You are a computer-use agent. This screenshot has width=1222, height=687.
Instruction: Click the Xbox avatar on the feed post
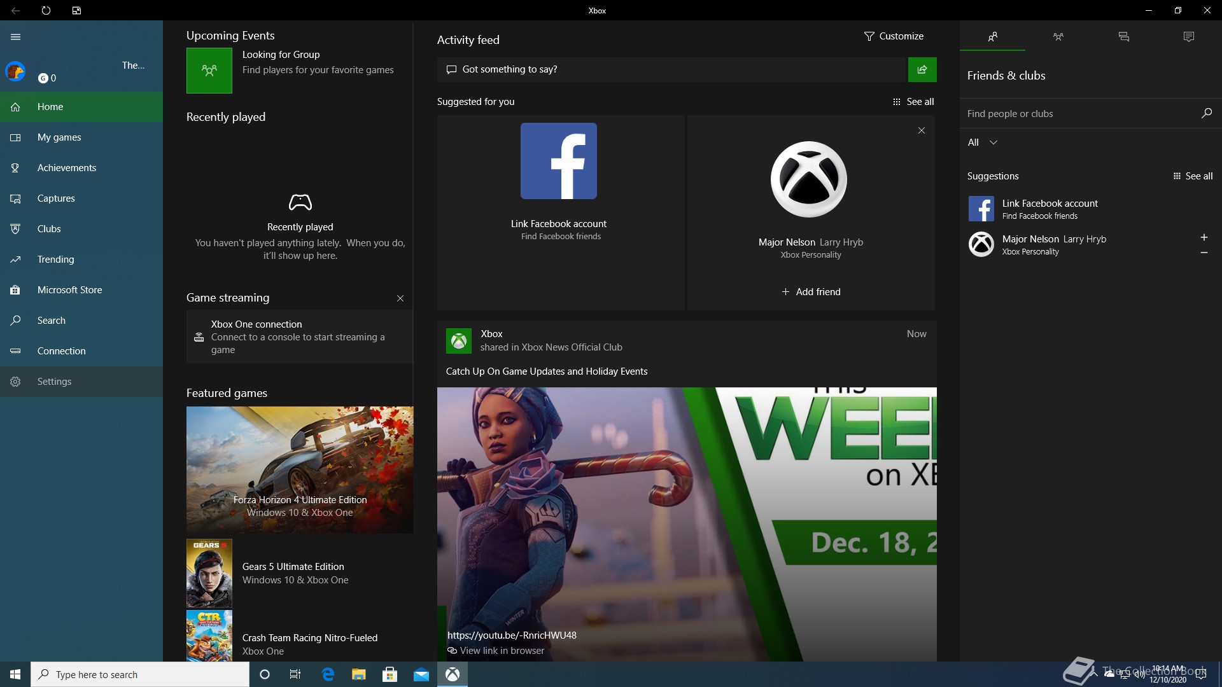click(x=459, y=341)
